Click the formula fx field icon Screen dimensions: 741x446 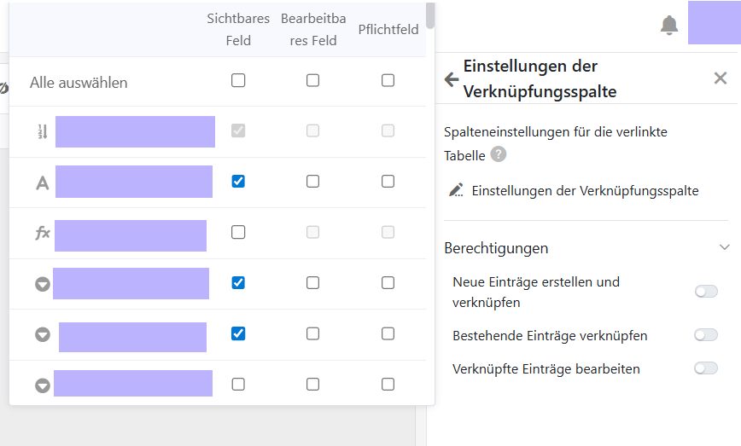coord(42,233)
